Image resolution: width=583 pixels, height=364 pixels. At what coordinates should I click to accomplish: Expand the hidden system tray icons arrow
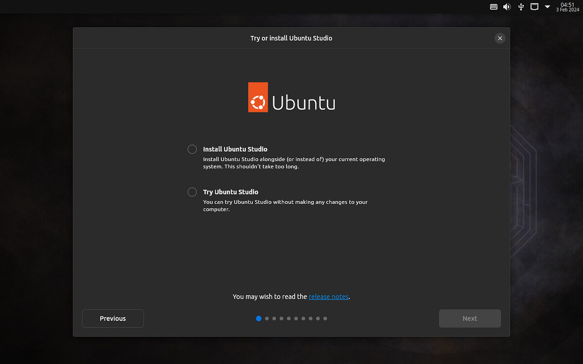(548, 7)
